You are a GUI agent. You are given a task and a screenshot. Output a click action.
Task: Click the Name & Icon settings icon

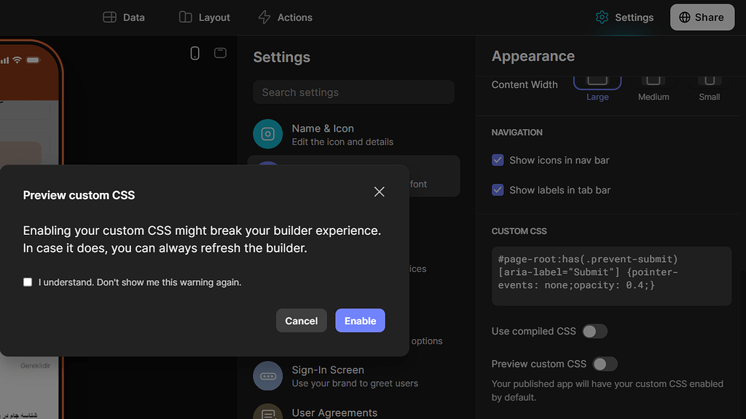tap(267, 134)
